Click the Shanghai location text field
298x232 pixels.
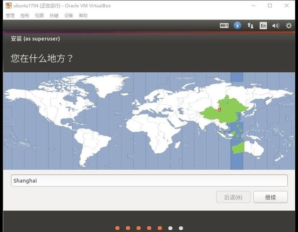149,181
